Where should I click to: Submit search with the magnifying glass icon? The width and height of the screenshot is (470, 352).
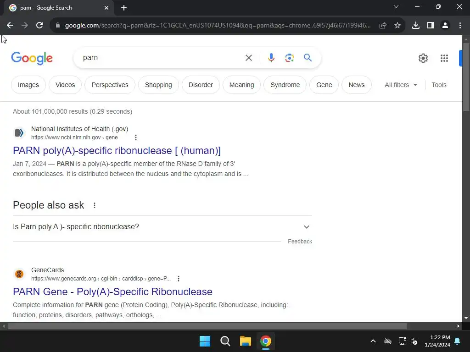[x=308, y=57]
